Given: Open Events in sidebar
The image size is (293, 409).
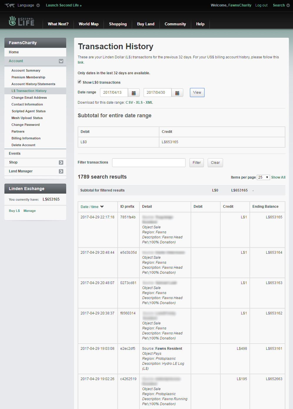Looking at the screenshot, I should [x=15, y=154].
